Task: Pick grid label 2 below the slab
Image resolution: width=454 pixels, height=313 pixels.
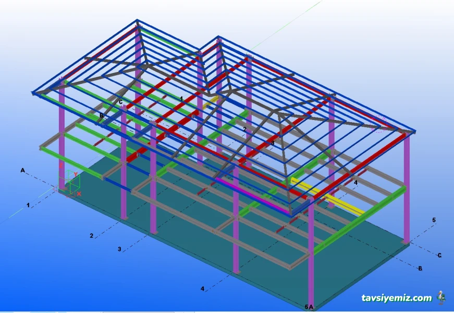Action: click(x=91, y=236)
